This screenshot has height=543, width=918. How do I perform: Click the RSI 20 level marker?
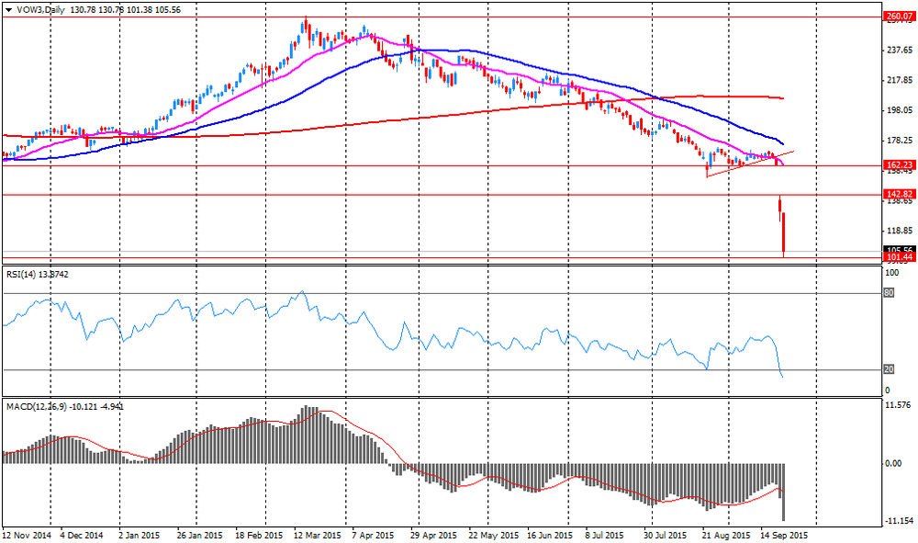tap(889, 369)
